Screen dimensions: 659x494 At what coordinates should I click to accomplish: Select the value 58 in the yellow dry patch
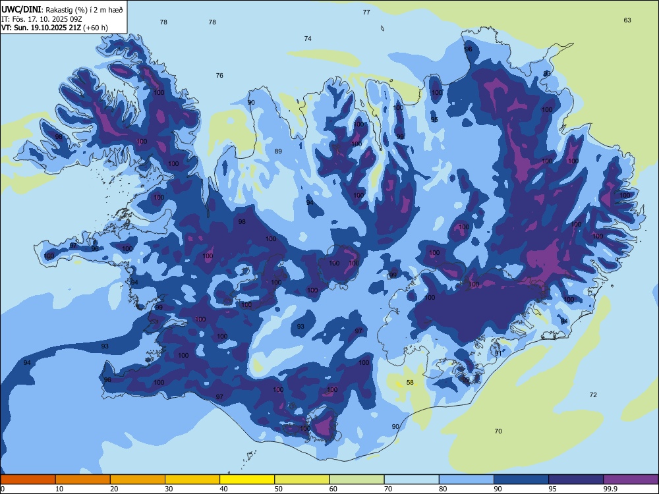(x=410, y=382)
